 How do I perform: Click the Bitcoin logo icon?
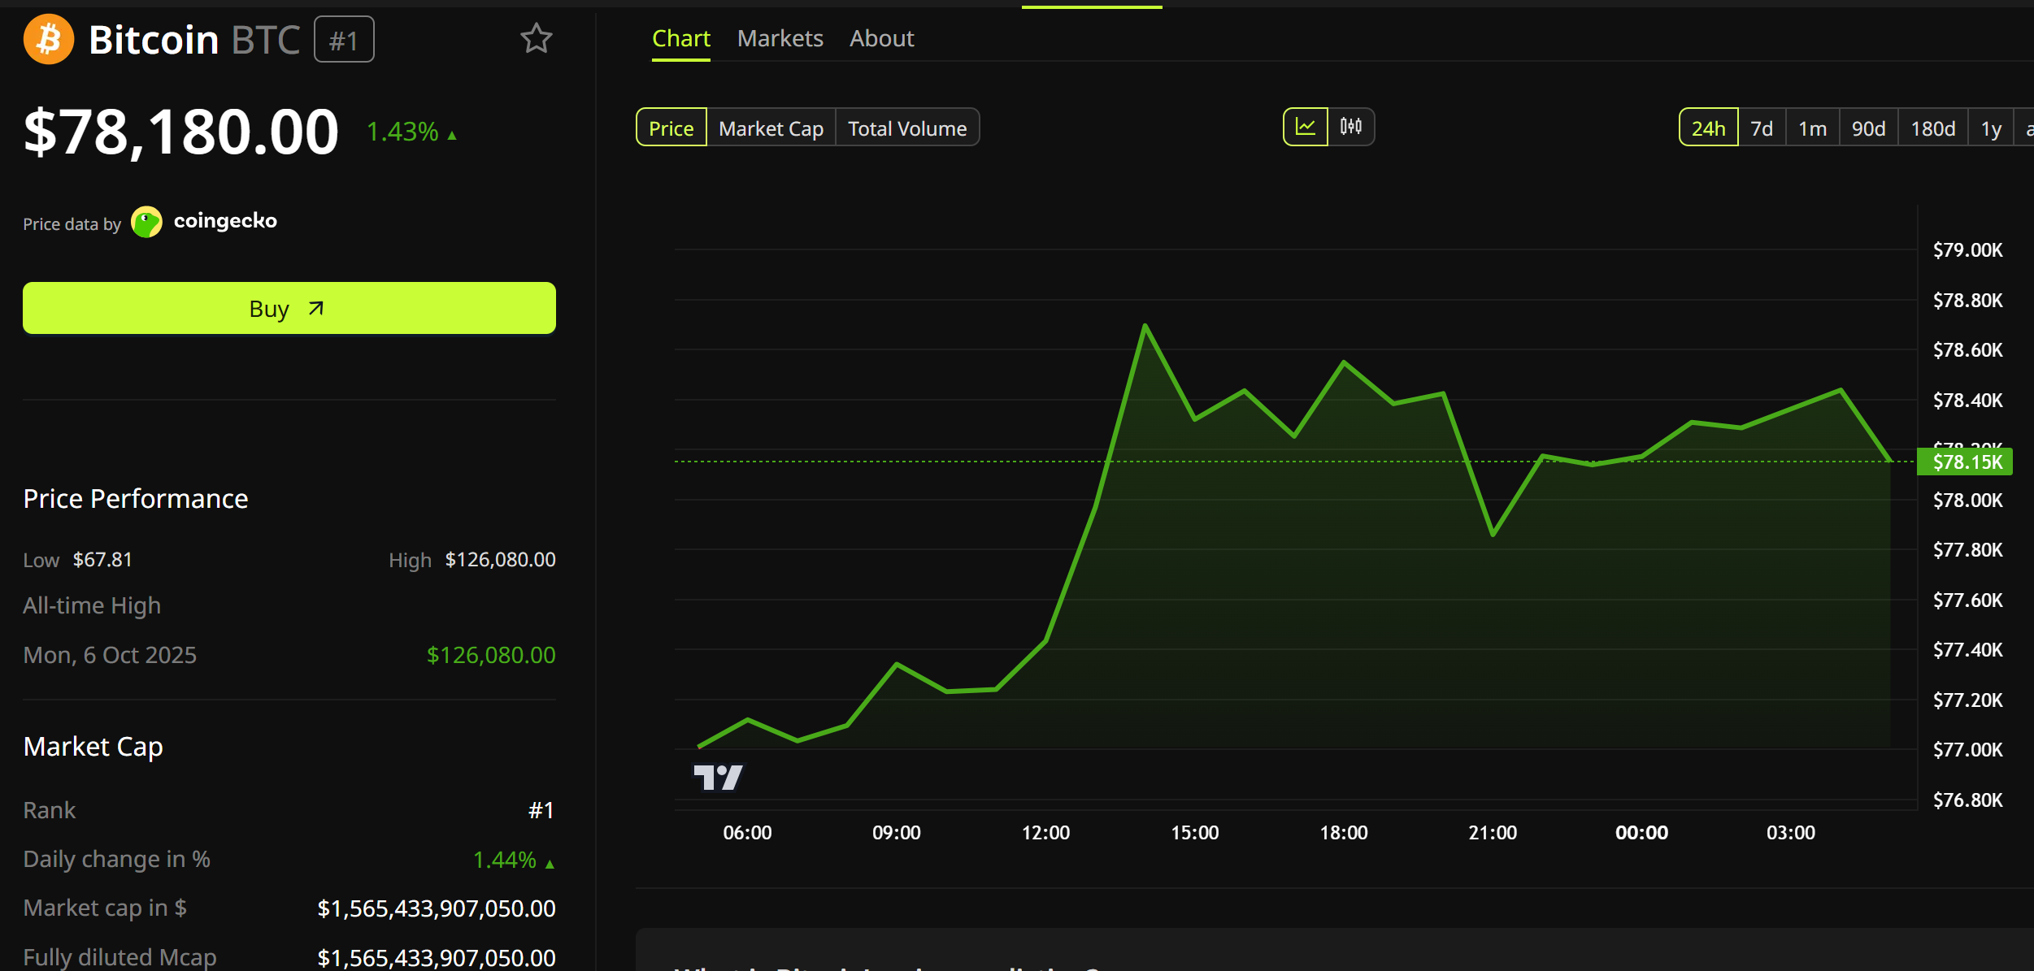[49, 39]
